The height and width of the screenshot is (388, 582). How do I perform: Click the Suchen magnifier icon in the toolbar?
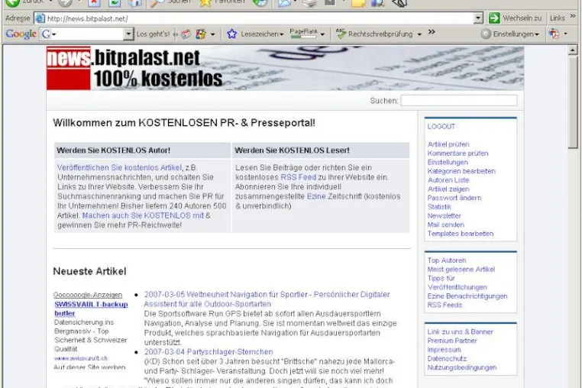tap(157, 3)
